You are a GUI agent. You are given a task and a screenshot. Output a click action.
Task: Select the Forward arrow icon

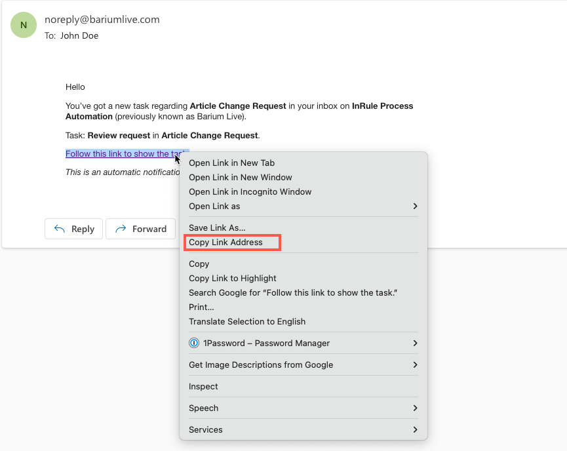tap(123, 229)
